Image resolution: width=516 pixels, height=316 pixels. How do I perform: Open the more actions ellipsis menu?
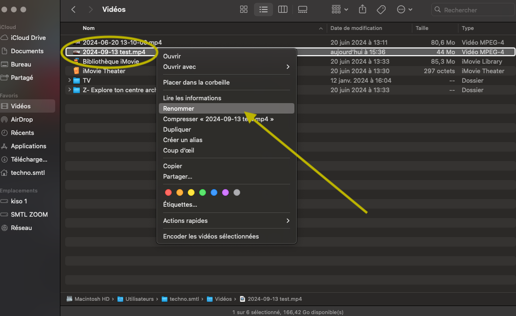(x=404, y=10)
